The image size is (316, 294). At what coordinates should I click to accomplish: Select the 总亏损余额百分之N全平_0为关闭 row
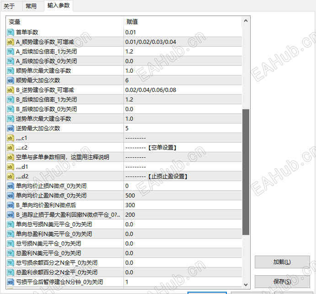(124, 263)
